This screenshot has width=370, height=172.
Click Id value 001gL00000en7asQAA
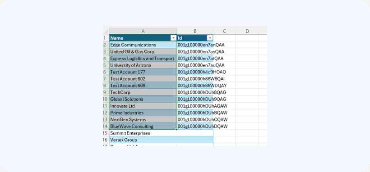[201, 52]
